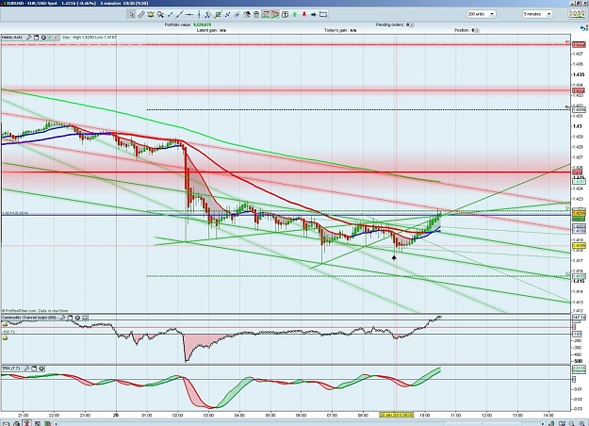Open the 200 units dropdown

click(482, 14)
